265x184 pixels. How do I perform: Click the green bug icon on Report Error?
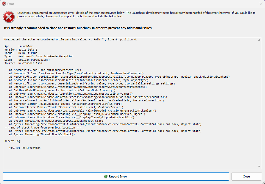point(106,176)
